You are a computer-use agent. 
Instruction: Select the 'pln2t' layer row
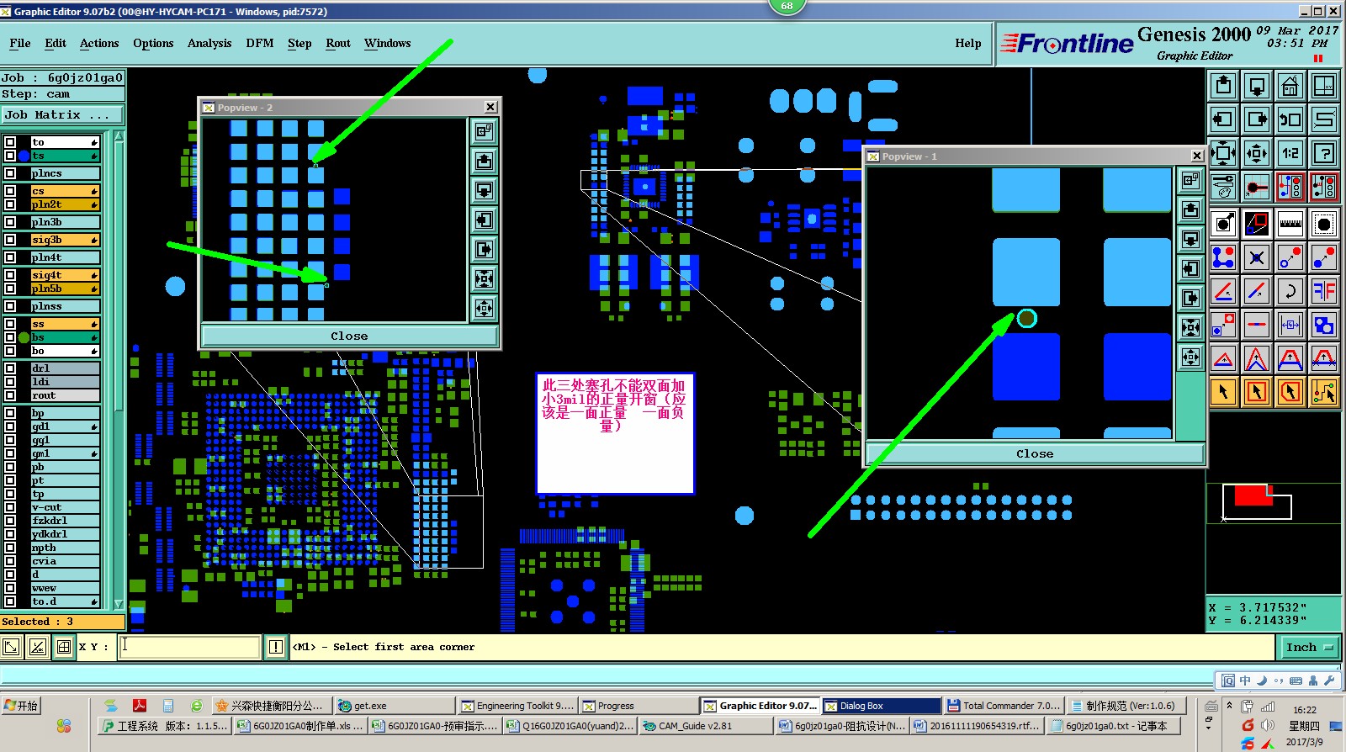click(x=65, y=204)
